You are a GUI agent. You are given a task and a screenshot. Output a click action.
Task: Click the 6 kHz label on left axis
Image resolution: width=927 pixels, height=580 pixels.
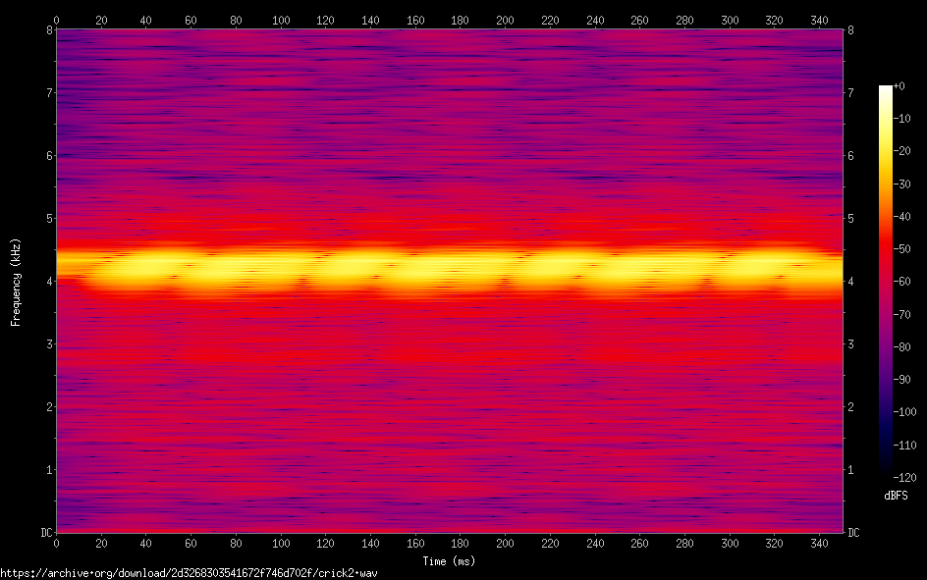click(46, 156)
